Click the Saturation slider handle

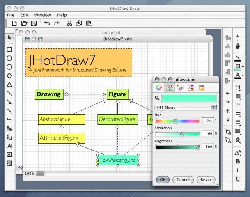pyautogui.click(x=181, y=134)
